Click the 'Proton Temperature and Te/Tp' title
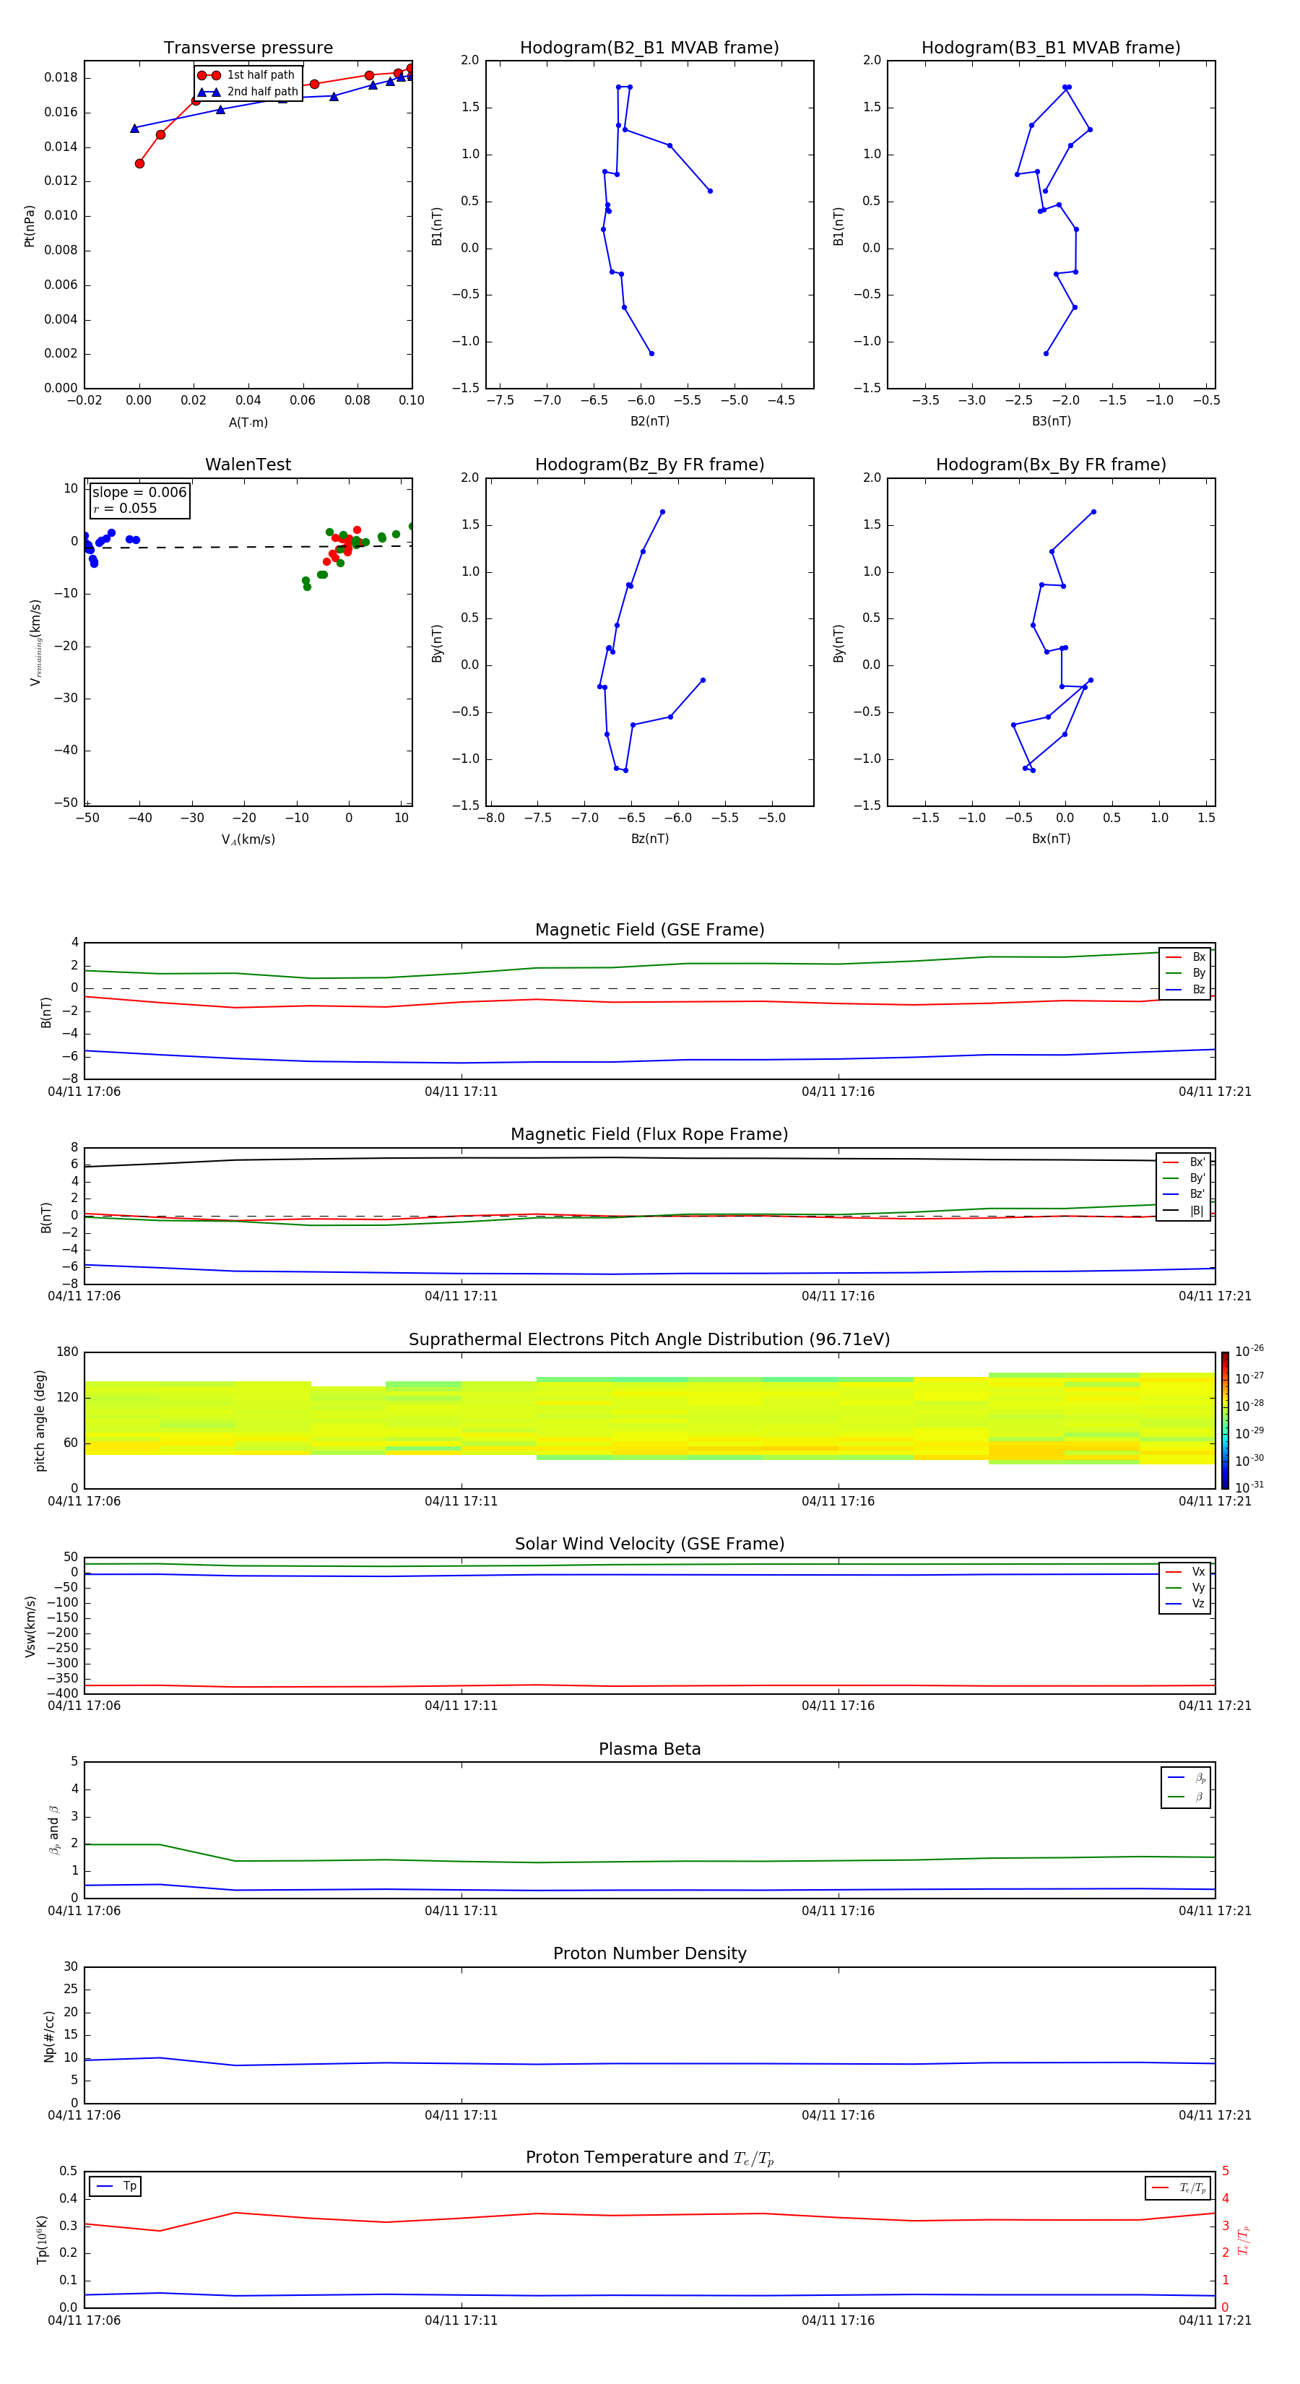The width and height of the screenshot is (1300, 2384). coord(649,2158)
